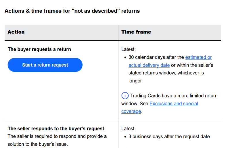Open the estimated or actual delivery date link
This screenshot has width=230, height=148.
tap(198, 57)
